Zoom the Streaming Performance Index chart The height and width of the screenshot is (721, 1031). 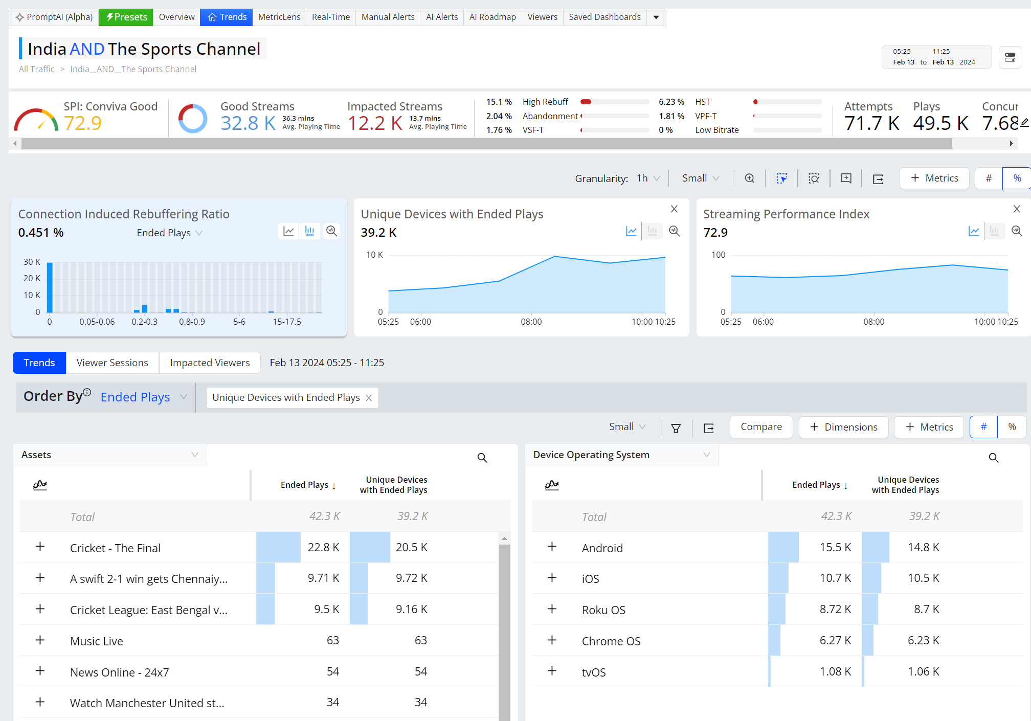(1016, 231)
